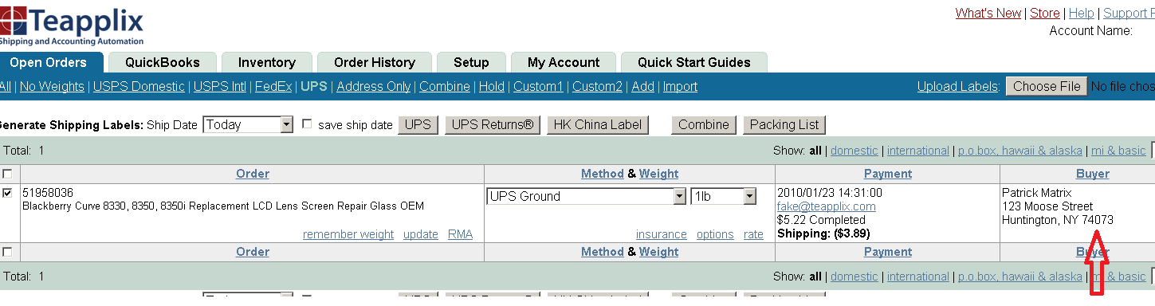Show USPS Domestic orders
Image resolution: width=1155 pixels, height=306 pixels.
point(139,86)
